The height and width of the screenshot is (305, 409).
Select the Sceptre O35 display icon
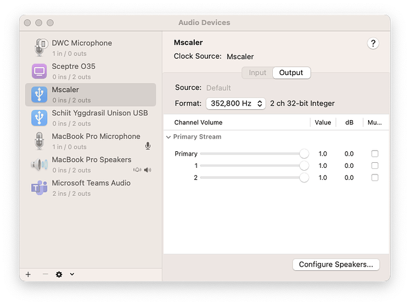coord(40,71)
